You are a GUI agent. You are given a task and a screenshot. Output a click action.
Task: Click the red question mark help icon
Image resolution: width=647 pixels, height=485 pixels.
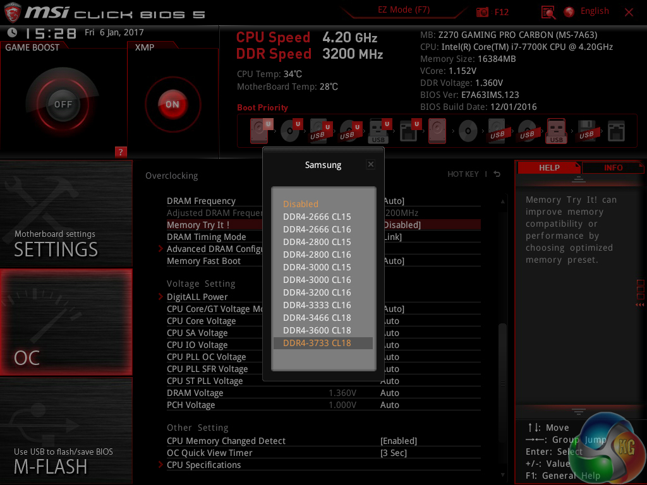coord(121,152)
